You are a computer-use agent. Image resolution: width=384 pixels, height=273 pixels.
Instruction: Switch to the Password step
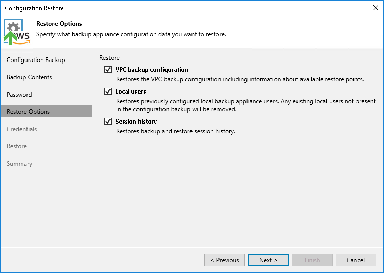19,95
